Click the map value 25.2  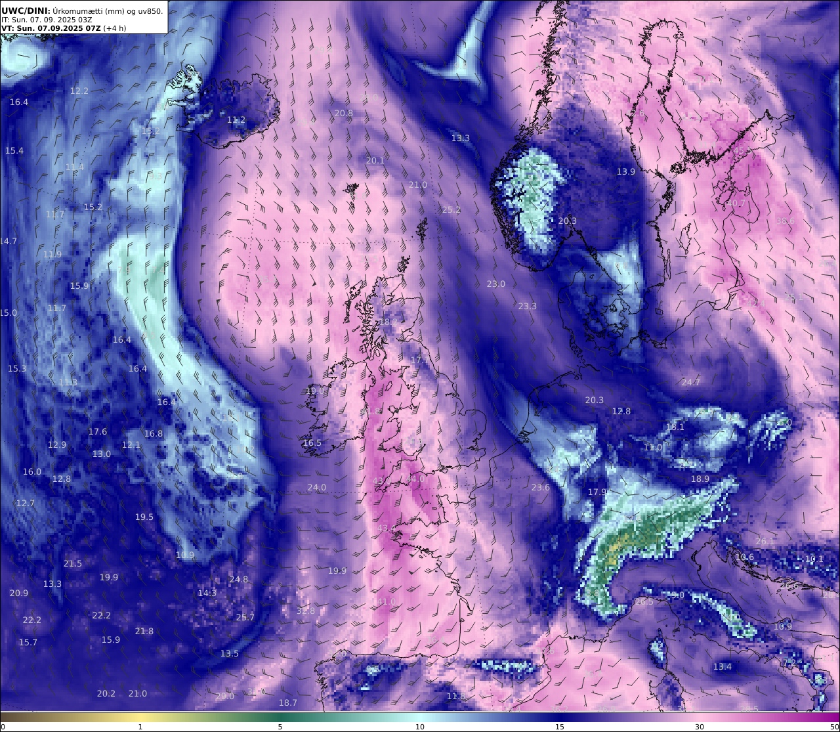point(451,210)
